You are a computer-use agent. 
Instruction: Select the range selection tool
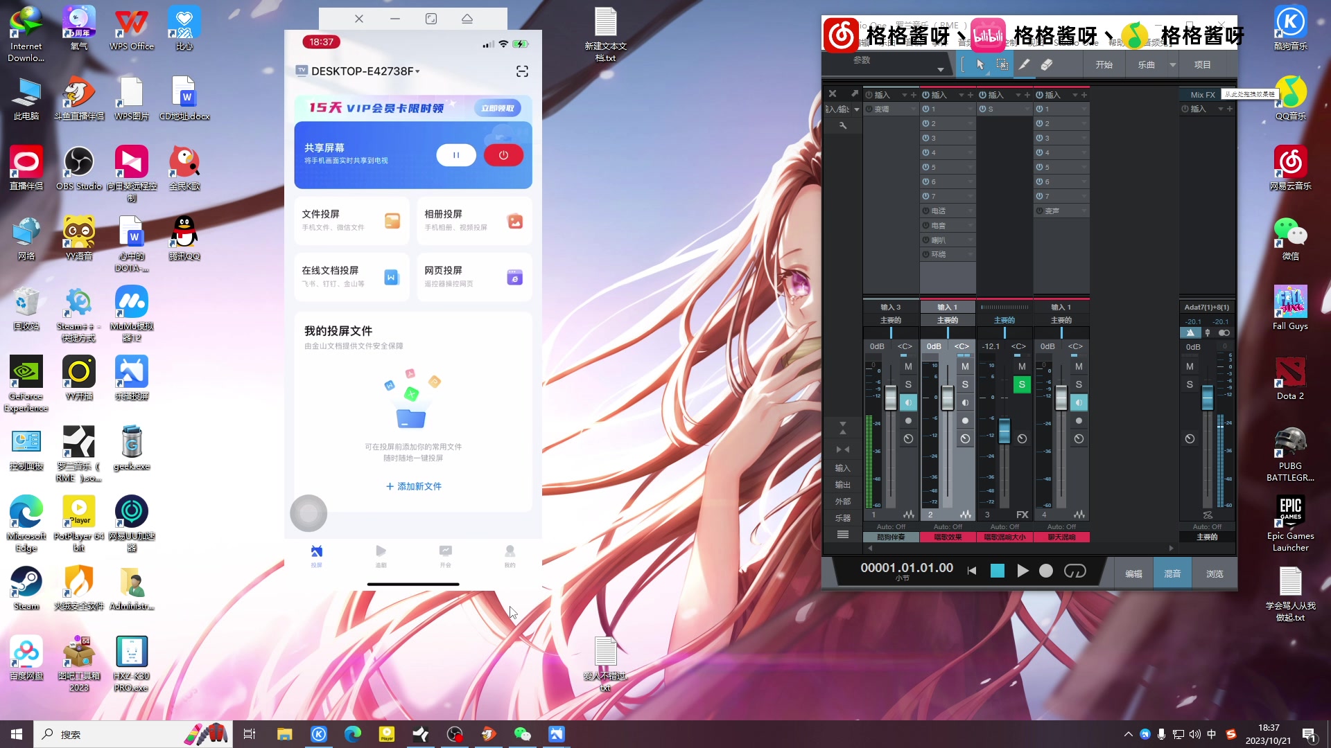tap(1002, 64)
